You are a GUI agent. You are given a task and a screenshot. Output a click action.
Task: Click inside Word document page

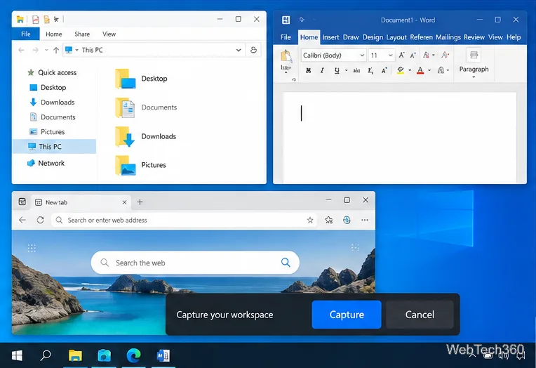tap(400, 138)
